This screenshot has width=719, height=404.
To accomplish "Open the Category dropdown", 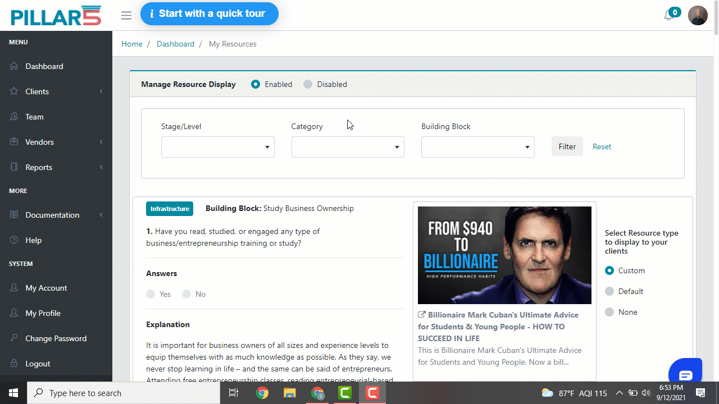I will point(348,147).
